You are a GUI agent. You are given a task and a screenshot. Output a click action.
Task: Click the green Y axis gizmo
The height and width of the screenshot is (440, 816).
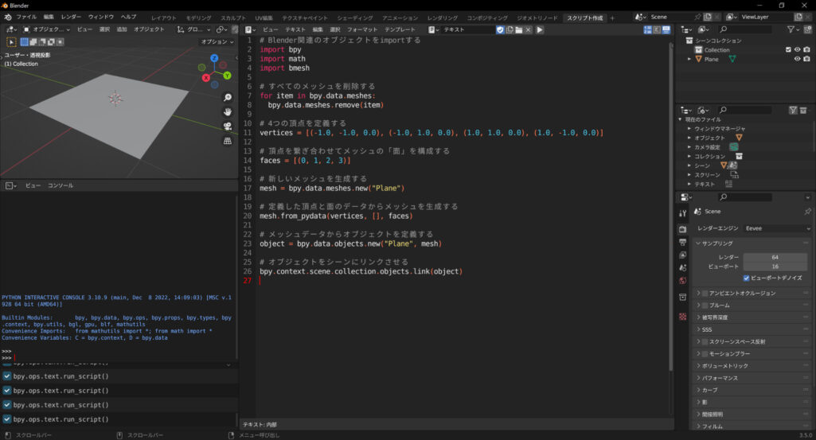click(228, 76)
